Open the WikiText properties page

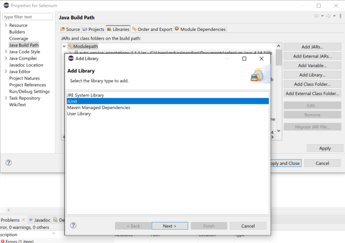point(18,105)
